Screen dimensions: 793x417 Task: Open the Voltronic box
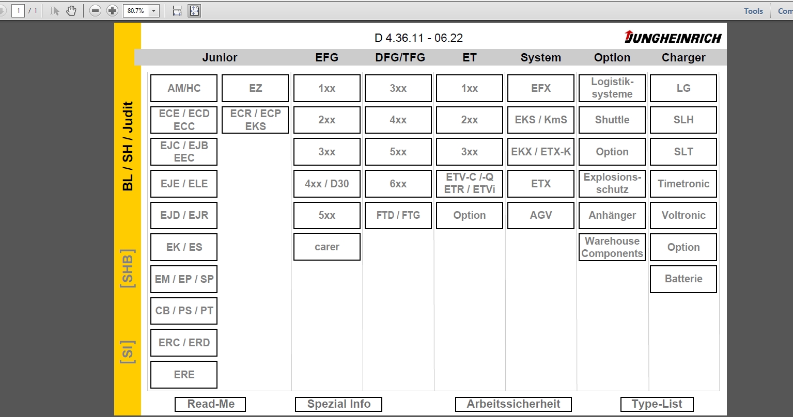pyautogui.click(x=683, y=215)
